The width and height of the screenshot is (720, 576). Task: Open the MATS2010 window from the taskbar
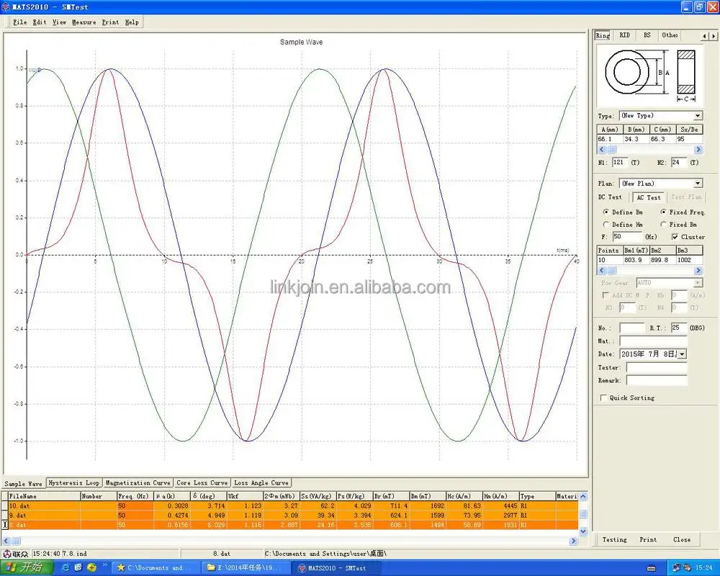pos(334,567)
